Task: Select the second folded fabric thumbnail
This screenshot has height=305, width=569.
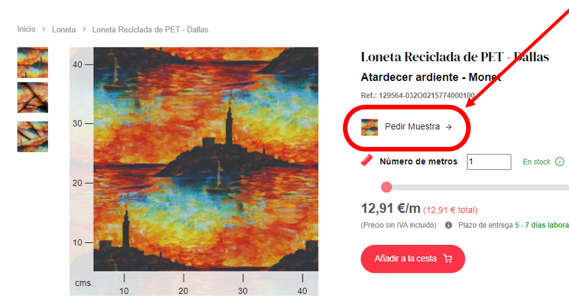Action: [x=33, y=97]
